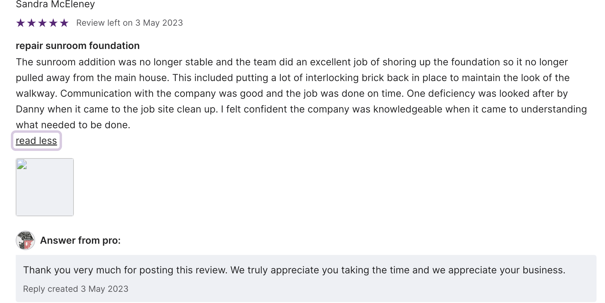Click the "repair sunroom foundation" review title
605x303 pixels.
78,46
